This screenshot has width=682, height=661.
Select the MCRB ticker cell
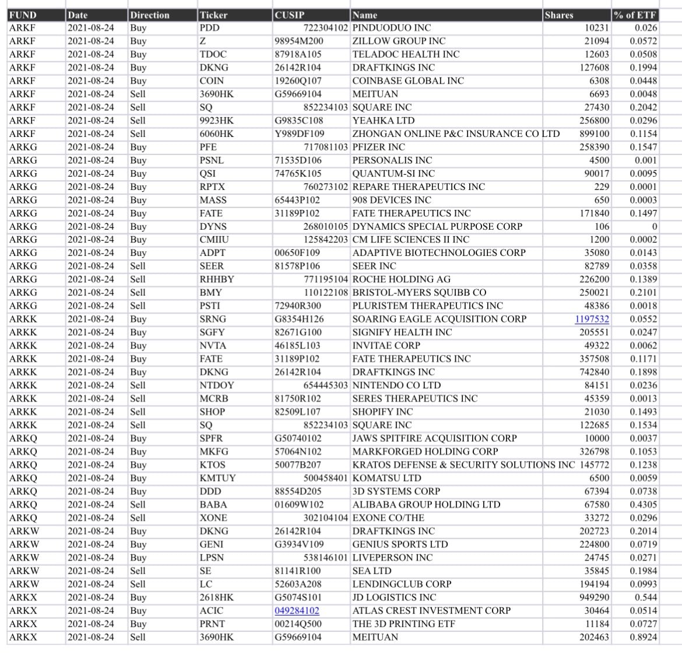click(x=235, y=399)
